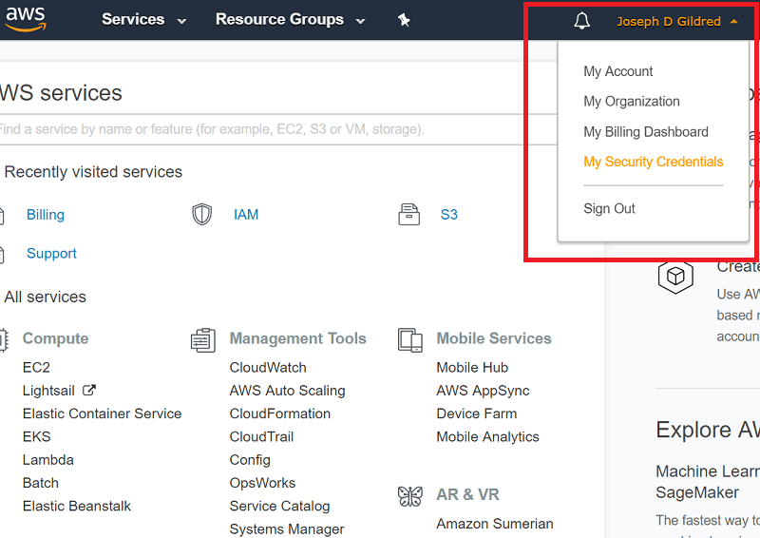The height and width of the screenshot is (538, 760).
Task: Click the Management Tools category heading
Action: click(x=297, y=338)
